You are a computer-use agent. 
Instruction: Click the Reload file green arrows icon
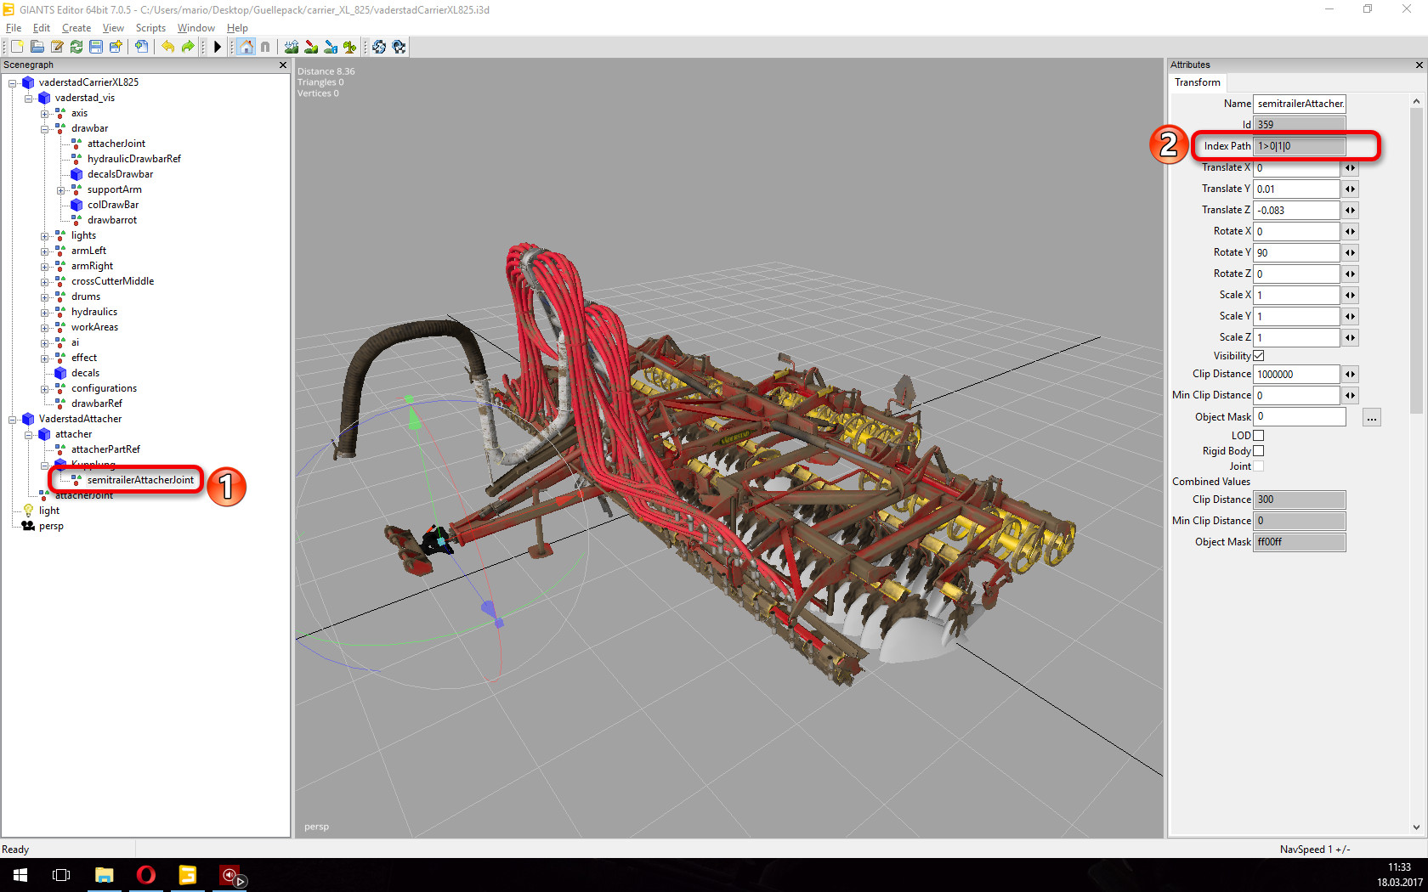pos(76,47)
